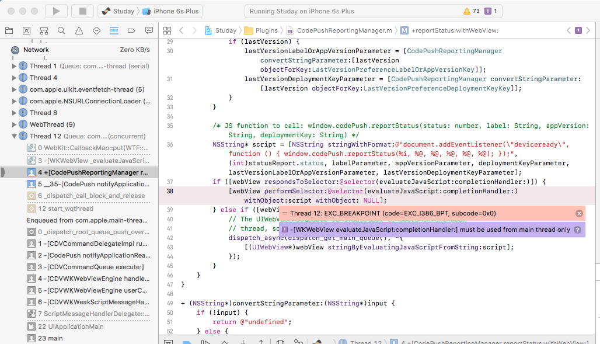This screenshot has height=344, width=600.
Task: Expand Thread 8 disclosure triangle
Action: coord(14,113)
